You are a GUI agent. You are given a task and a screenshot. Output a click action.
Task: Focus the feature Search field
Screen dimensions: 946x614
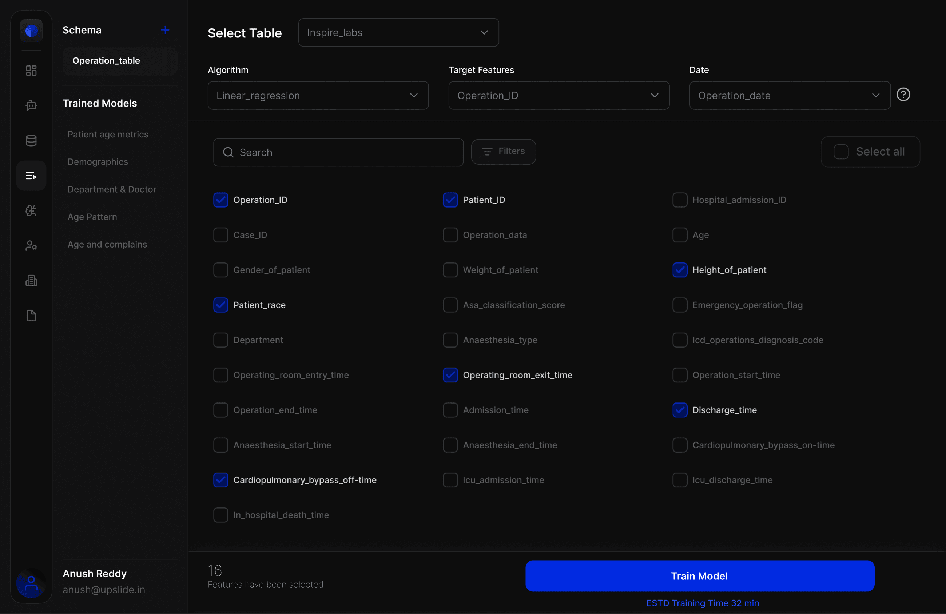click(338, 153)
